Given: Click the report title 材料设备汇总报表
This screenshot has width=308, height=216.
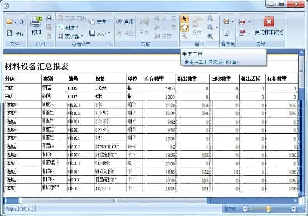Looking at the screenshot, I should click(x=36, y=67).
